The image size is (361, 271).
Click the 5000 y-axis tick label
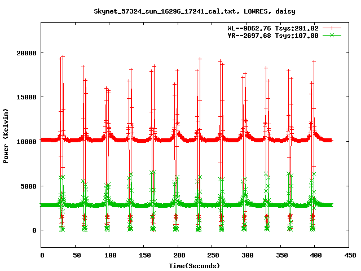point(28,186)
